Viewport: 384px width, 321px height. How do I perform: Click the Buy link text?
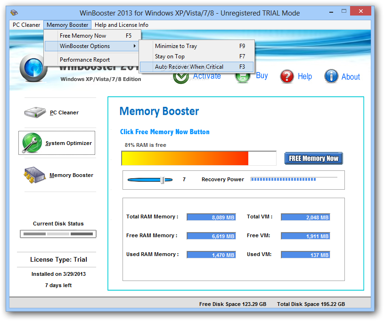[x=262, y=75]
